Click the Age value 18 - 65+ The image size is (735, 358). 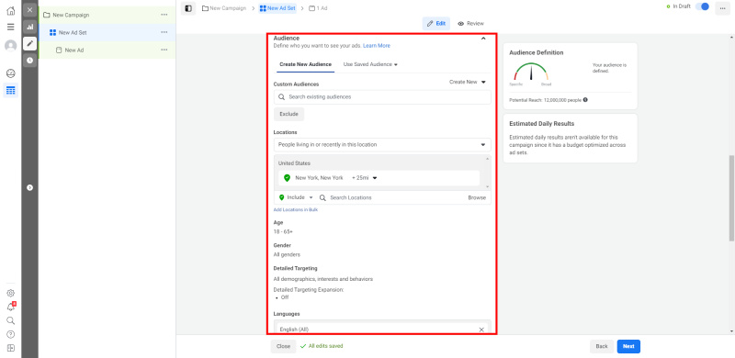pos(283,232)
